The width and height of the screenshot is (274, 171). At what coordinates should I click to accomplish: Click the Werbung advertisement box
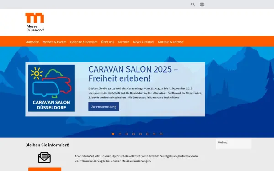[x=234, y=144]
